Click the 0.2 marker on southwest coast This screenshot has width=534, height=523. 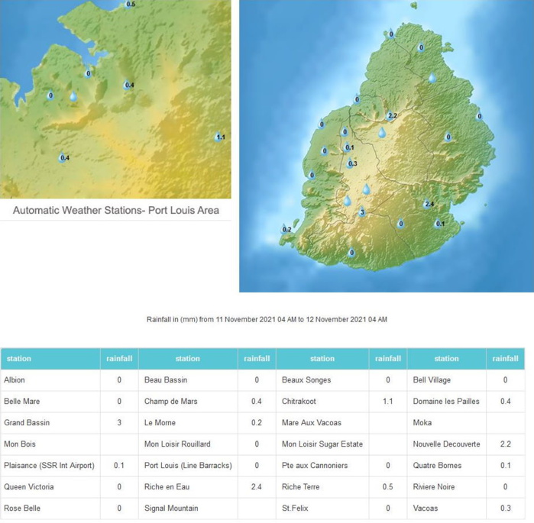click(x=286, y=229)
